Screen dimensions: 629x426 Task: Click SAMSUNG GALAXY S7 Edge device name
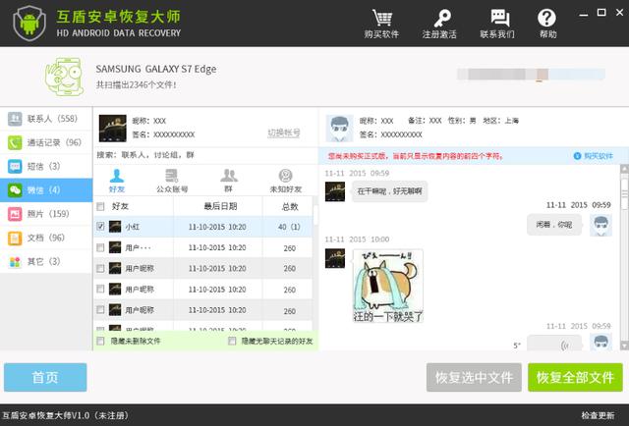click(156, 70)
